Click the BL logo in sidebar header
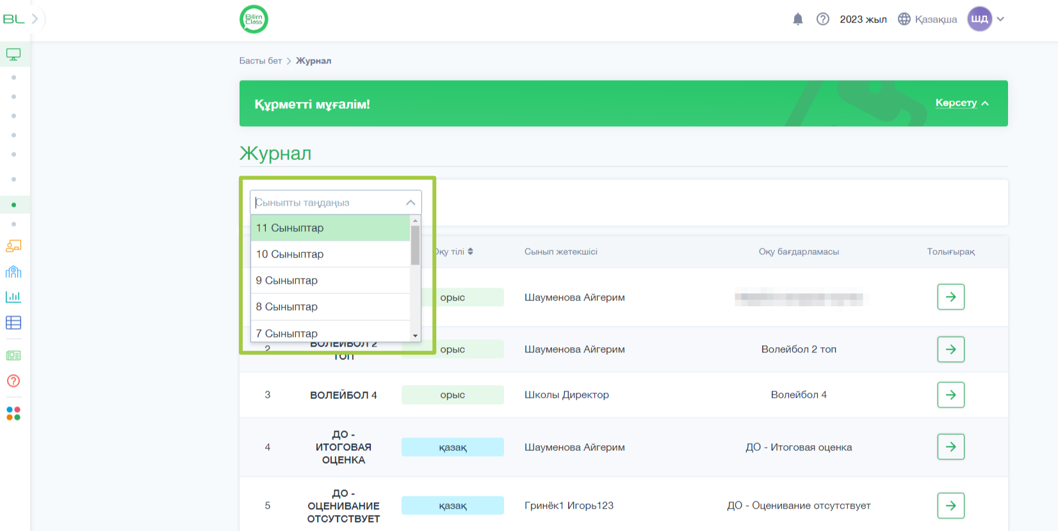Screen dimensions: 1058x531 click(x=13, y=19)
